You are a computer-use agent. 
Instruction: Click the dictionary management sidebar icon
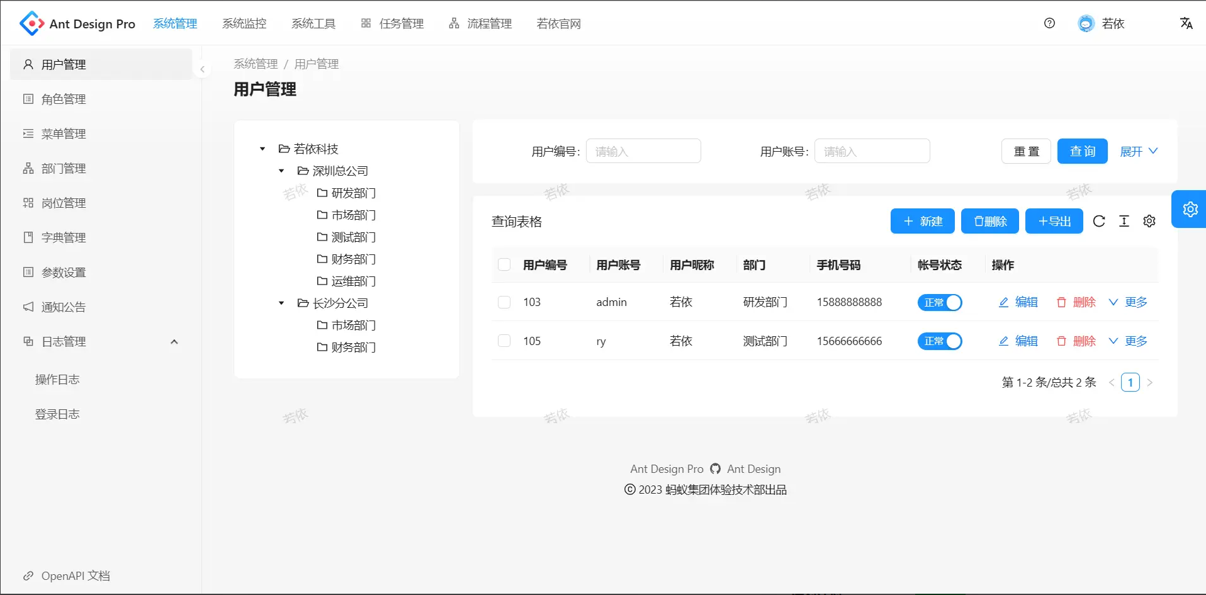(x=28, y=237)
